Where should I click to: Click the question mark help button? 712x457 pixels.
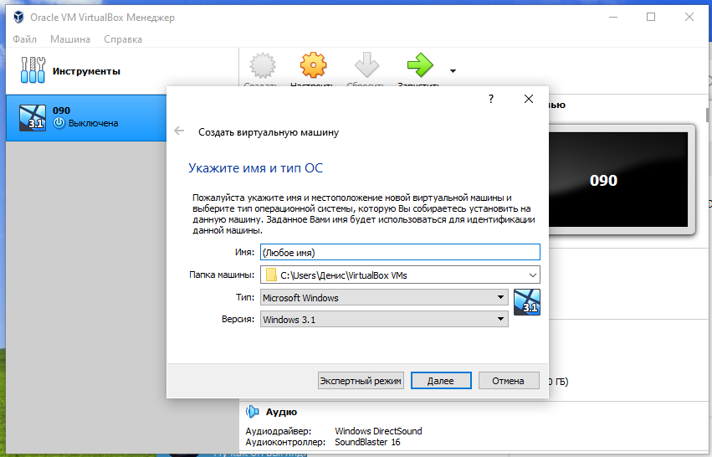[x=490, y=99]
